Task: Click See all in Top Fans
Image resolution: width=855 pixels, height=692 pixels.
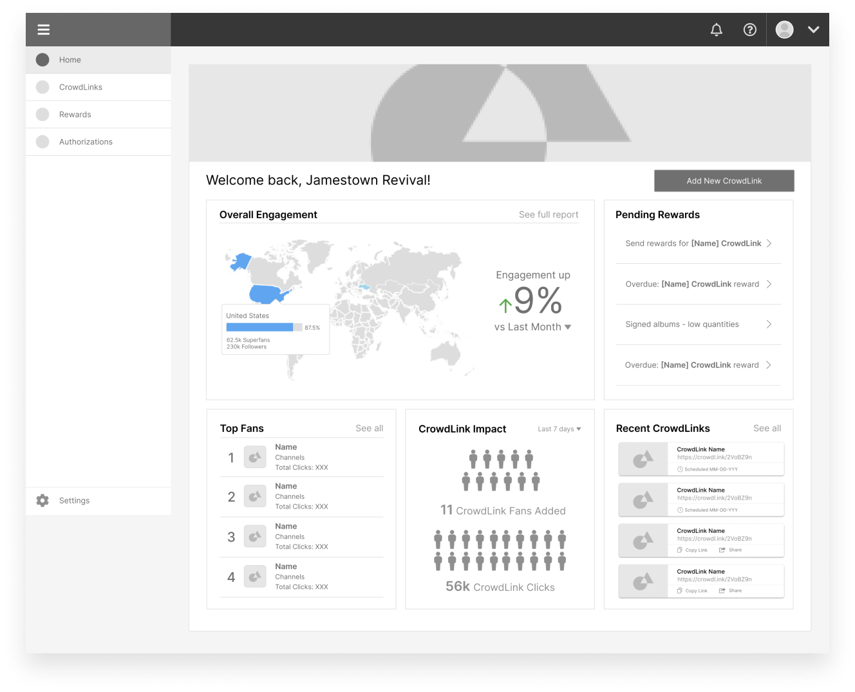Action: [370, 429]
